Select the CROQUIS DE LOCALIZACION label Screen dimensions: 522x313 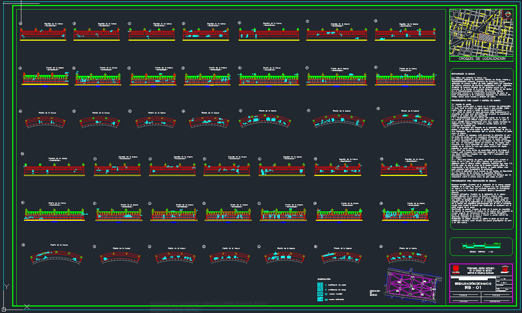[482, 58]
